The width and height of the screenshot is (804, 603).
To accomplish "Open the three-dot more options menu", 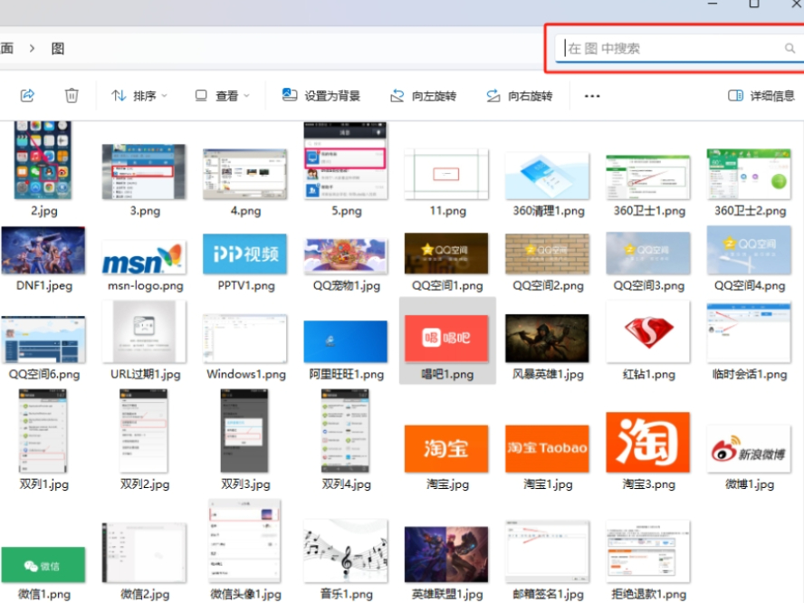I will (x=592, y=96).
